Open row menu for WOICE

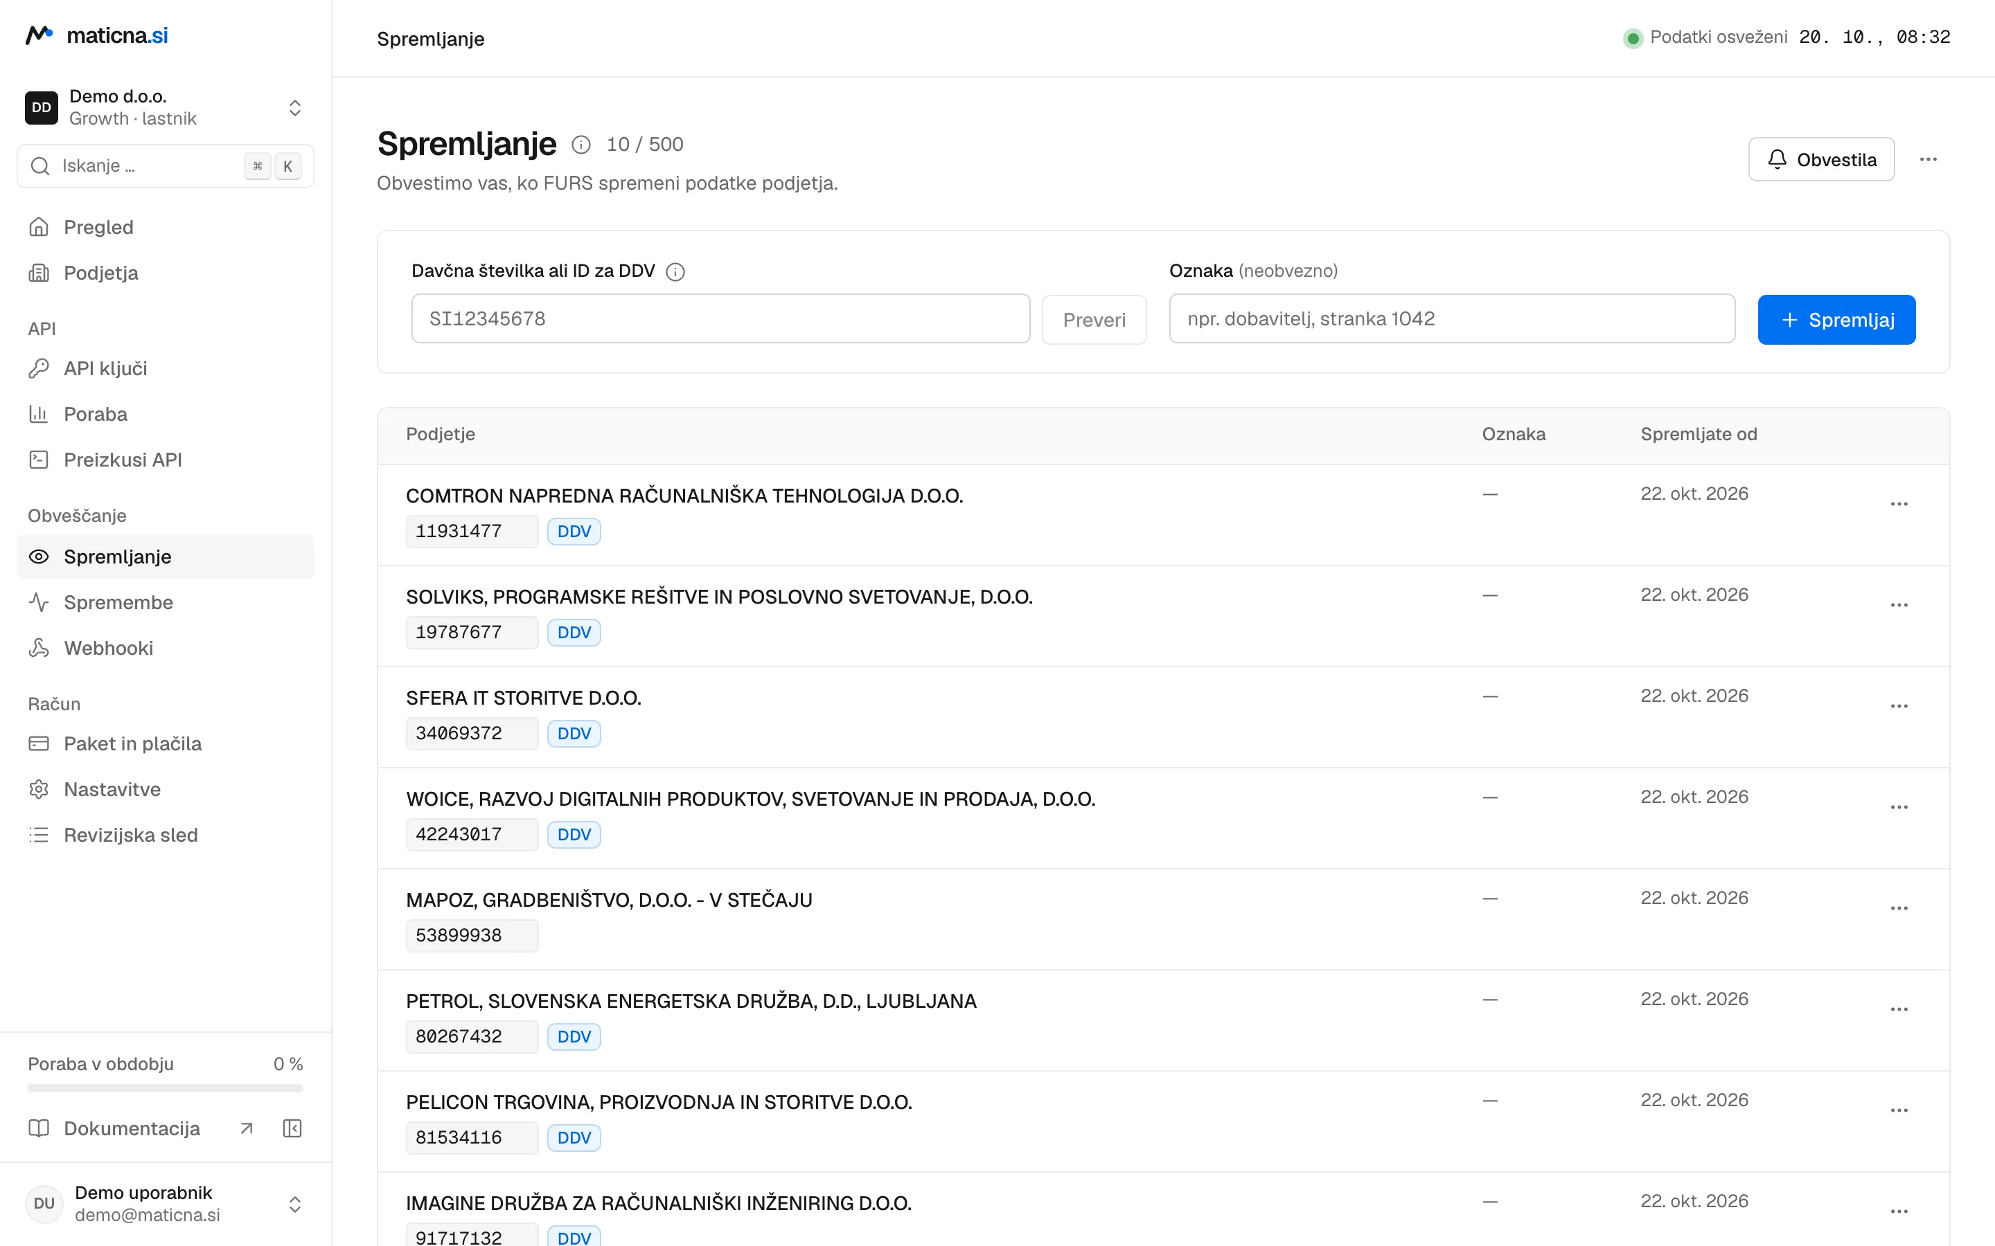point(1899,808)
